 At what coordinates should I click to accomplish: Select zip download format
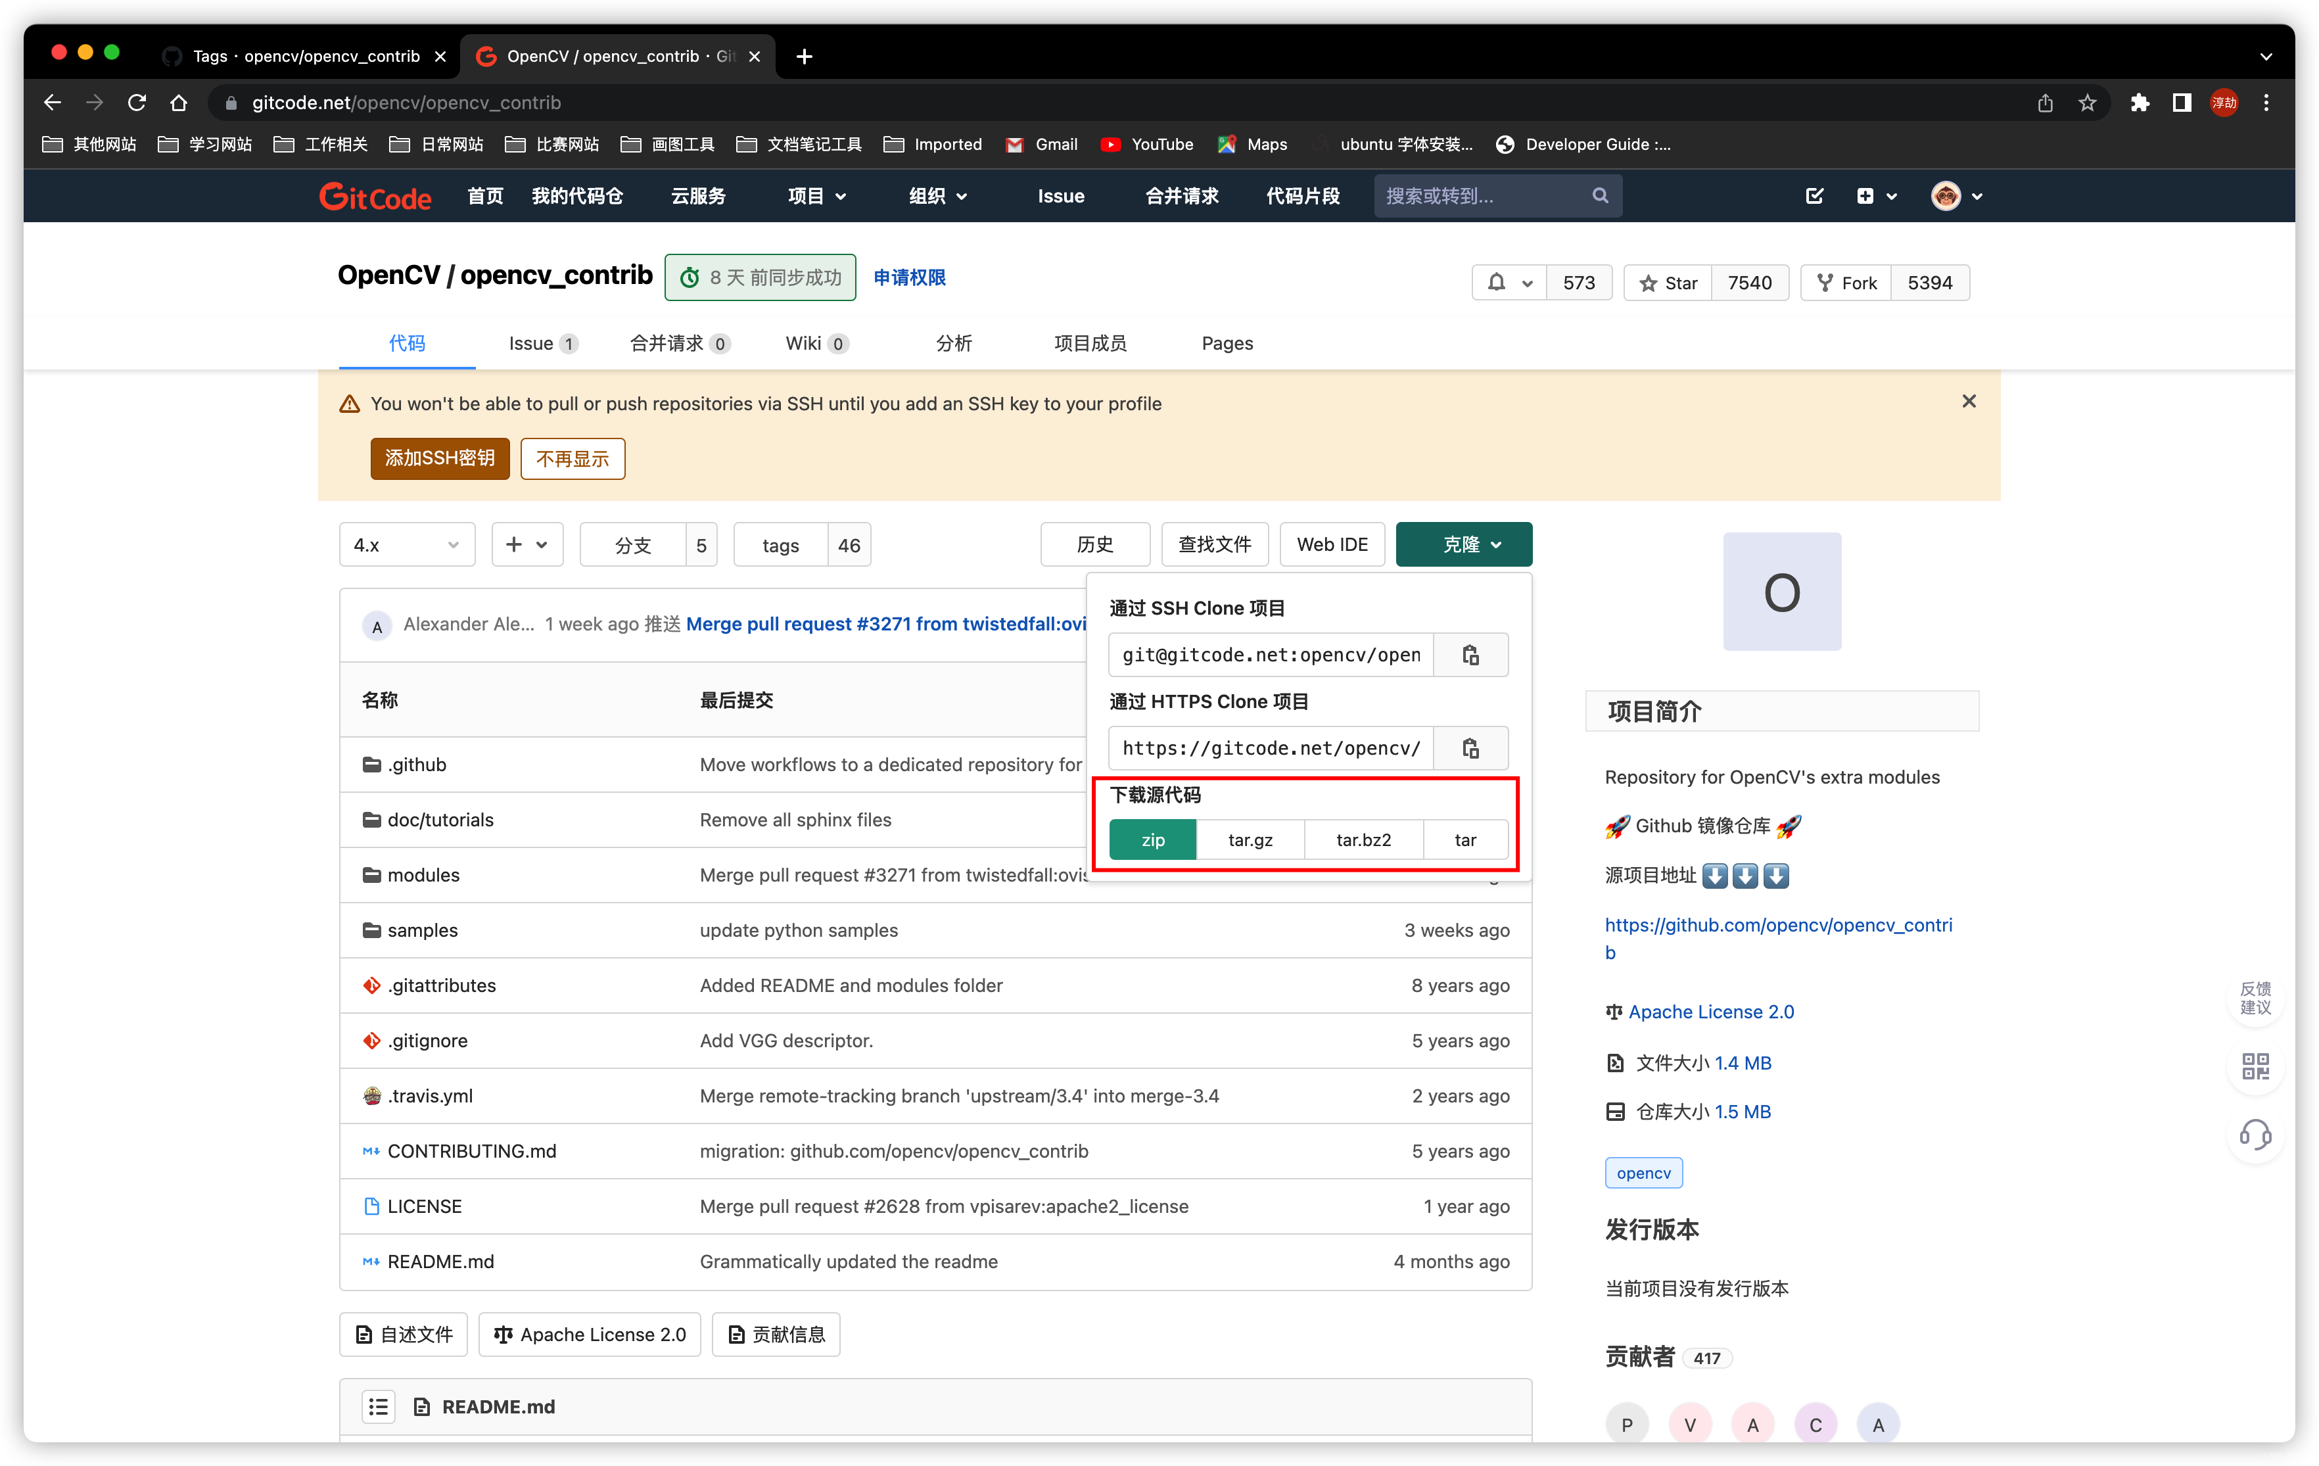click(x=1153, y=839)
